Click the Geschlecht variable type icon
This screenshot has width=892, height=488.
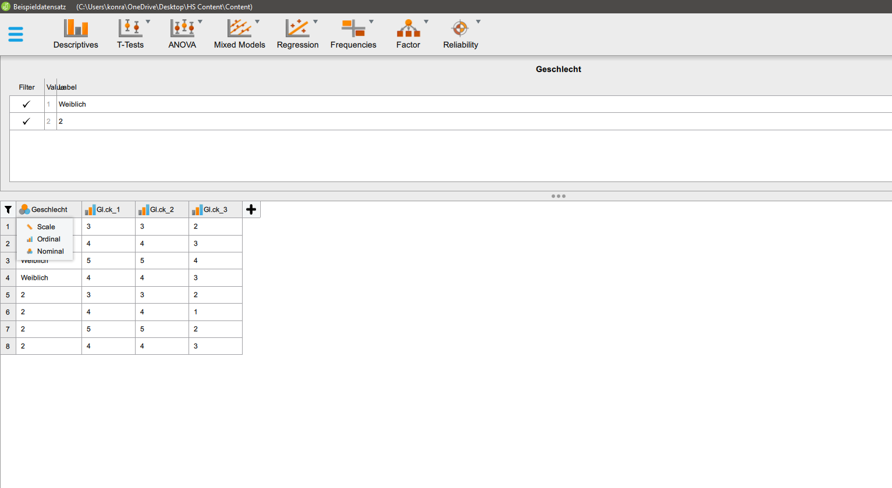pos(24,209)
